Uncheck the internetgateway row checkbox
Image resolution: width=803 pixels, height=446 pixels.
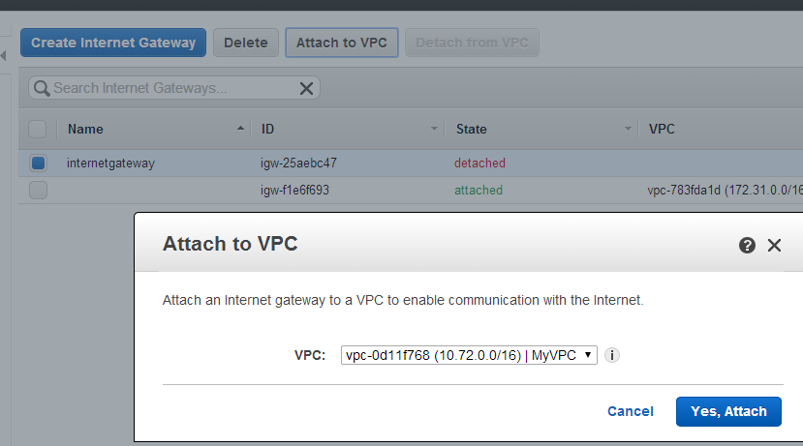click(38, 164)
